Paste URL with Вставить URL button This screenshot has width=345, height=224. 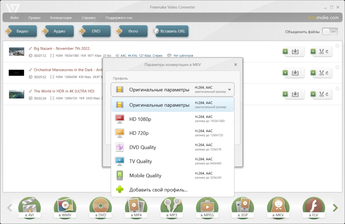(x=171, y=31)
